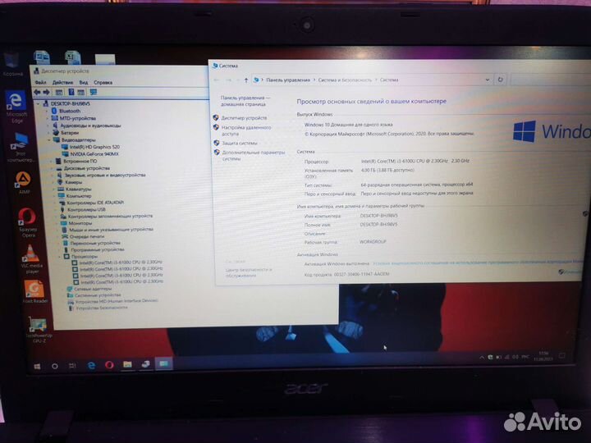591x443 pixels.
Task: Open the Windows Start menu
Action: [37, 366]
